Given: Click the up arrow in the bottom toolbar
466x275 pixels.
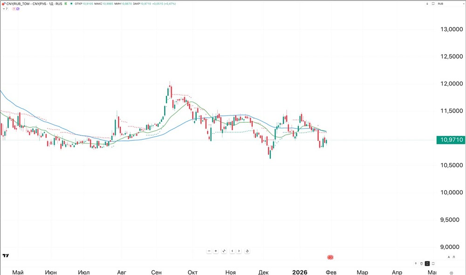Looking at the screenshot, I should pos(416,263).
